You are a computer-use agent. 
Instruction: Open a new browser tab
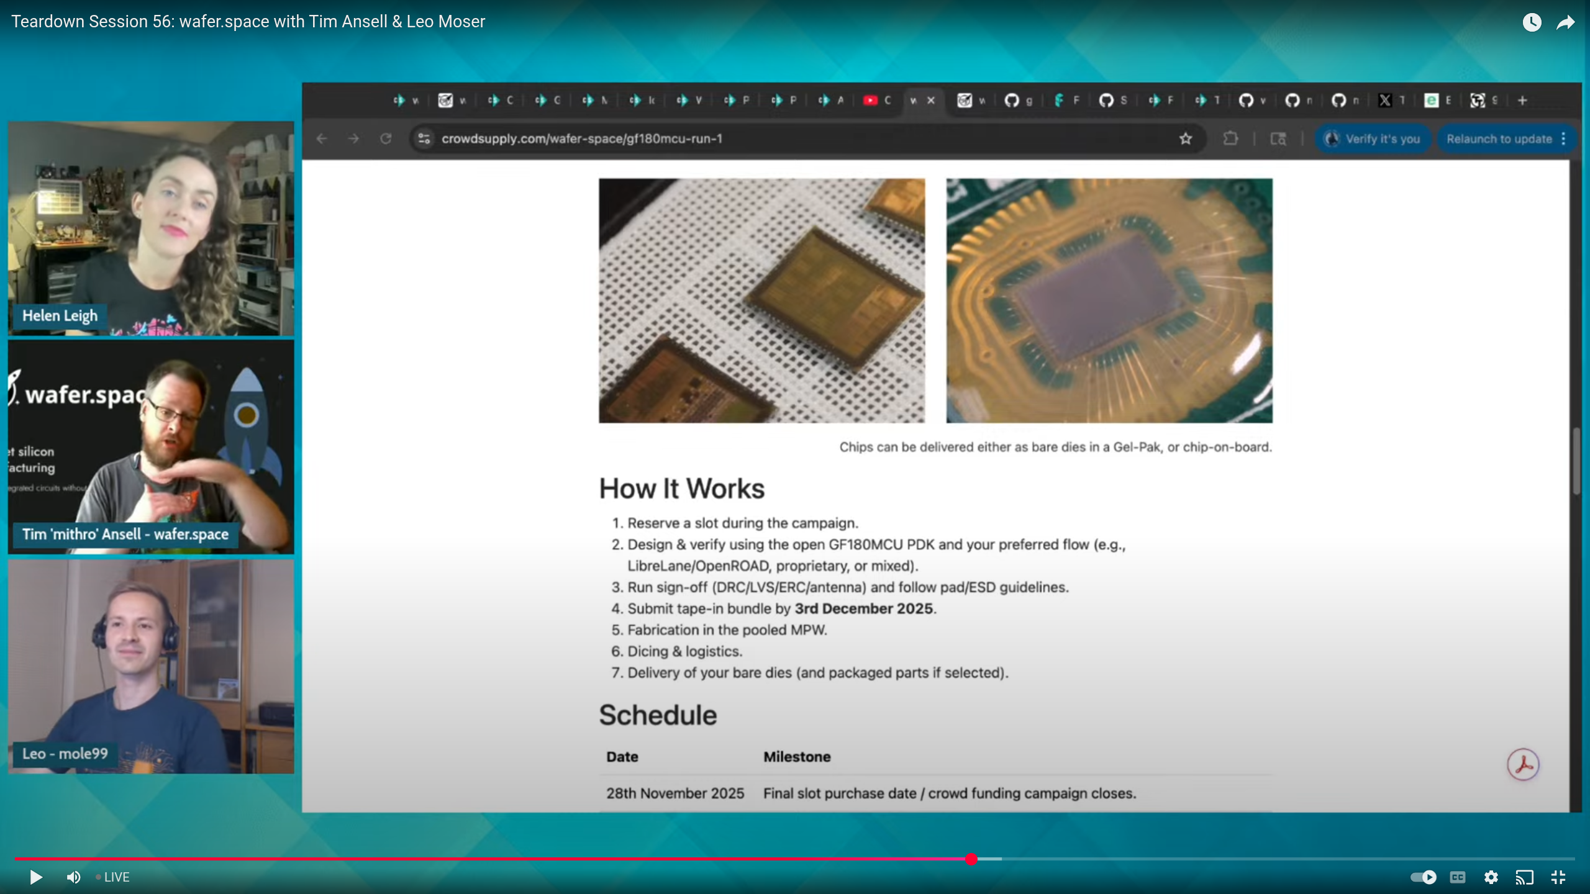[x=1522, y=100]
